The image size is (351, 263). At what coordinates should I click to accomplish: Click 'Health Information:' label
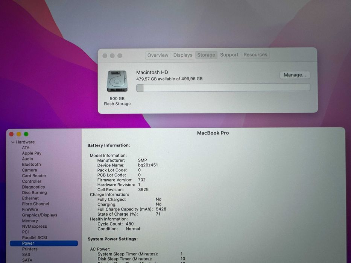[x=109, y=219]
